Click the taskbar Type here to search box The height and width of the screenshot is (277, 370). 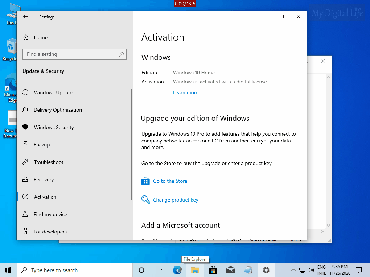[x=75, y=270]
